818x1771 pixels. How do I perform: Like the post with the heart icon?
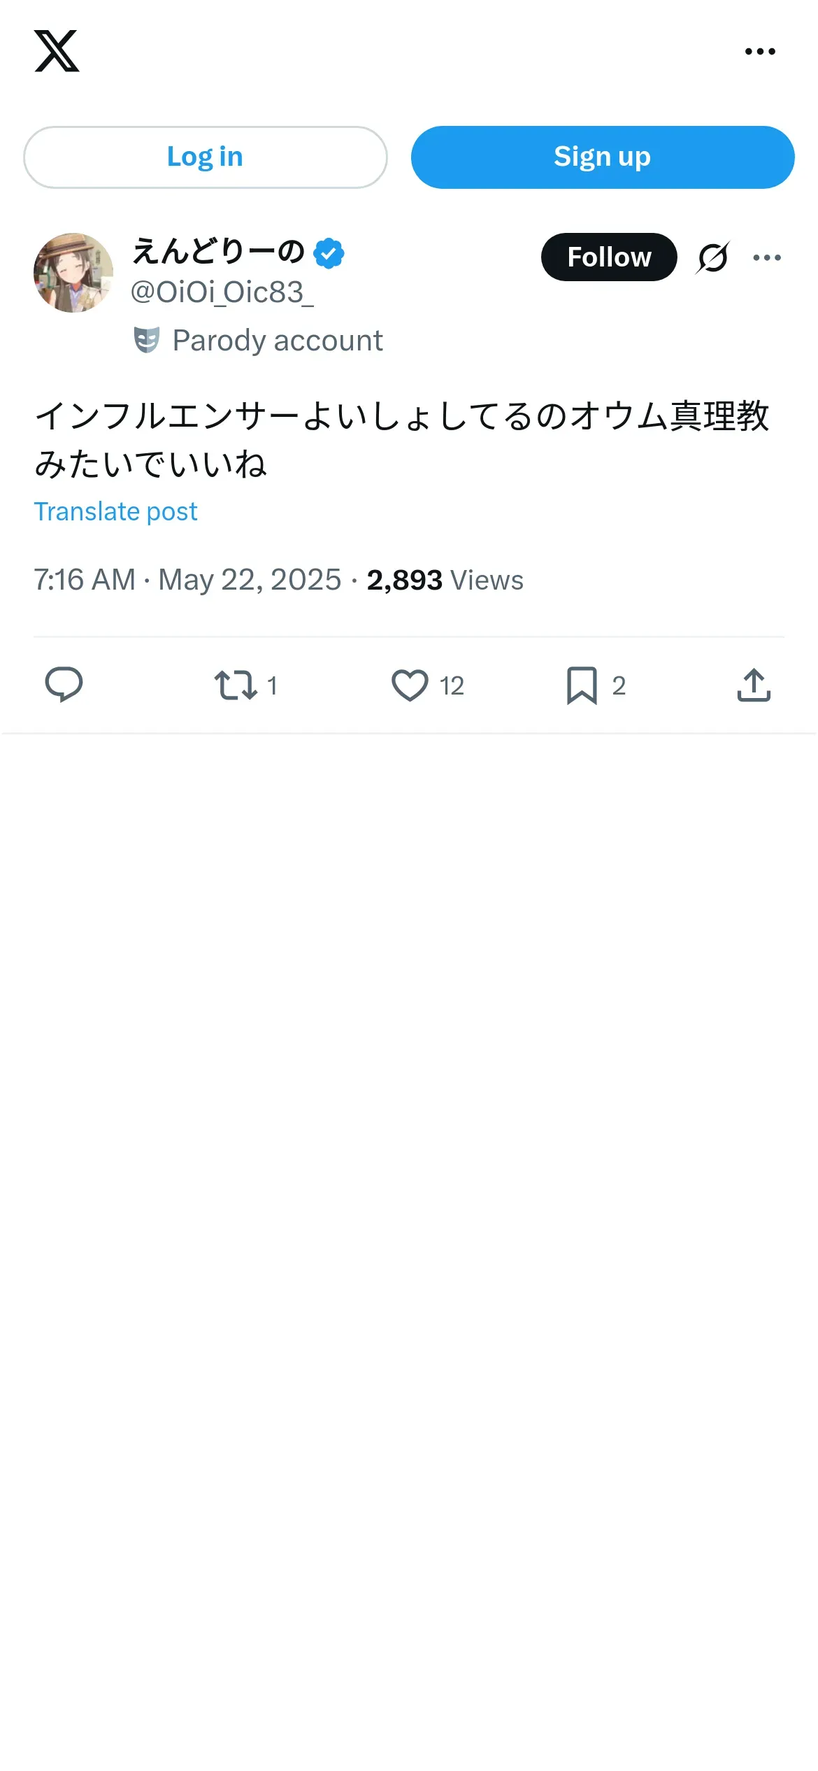(x=410, y=685)
